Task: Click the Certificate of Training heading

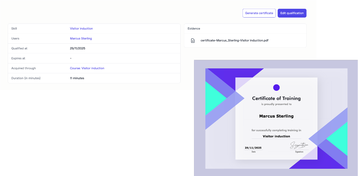Action: [276, 98]
